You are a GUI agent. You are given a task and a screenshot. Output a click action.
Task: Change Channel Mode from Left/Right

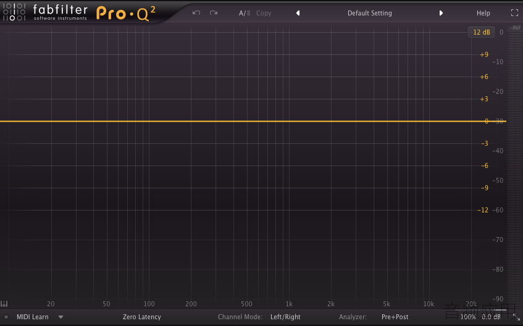click(x=285, y=317)
